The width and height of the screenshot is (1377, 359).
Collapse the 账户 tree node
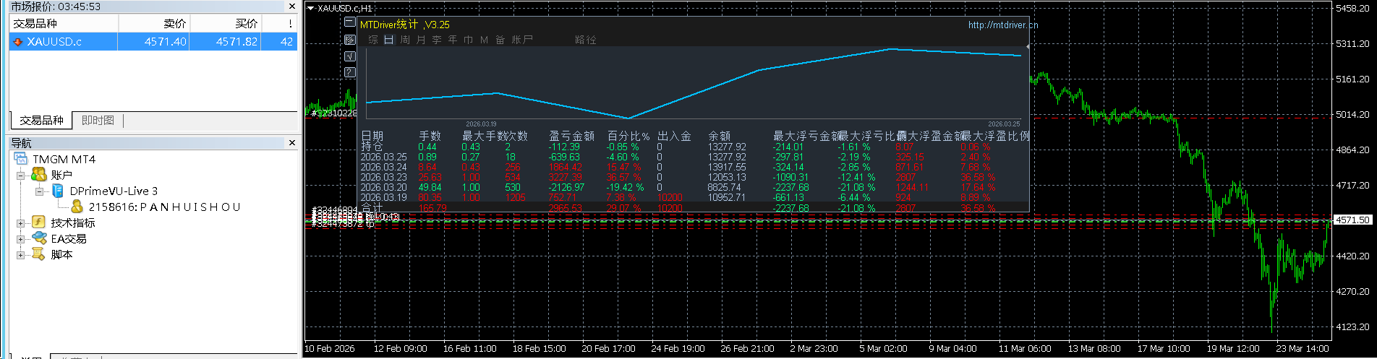[21, 176]
